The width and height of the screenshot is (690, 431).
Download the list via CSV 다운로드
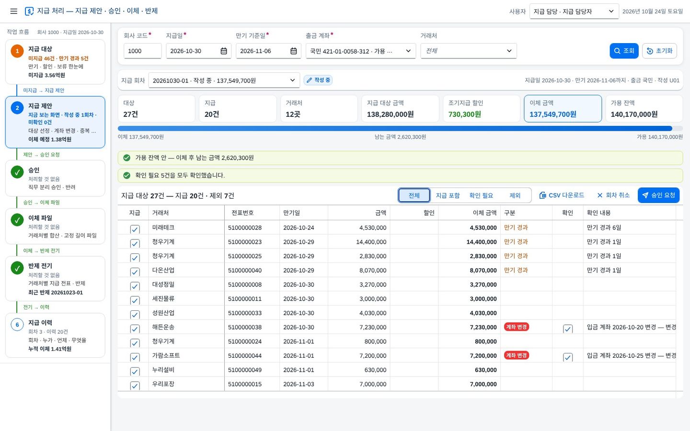click(562, 195)
